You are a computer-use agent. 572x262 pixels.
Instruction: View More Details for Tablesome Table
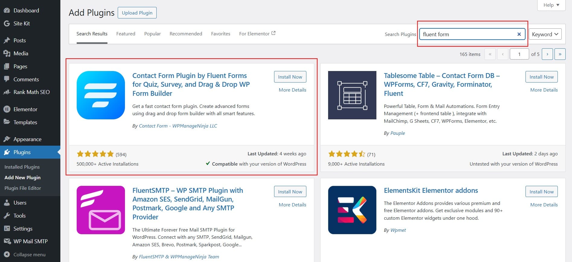point(544,90)
